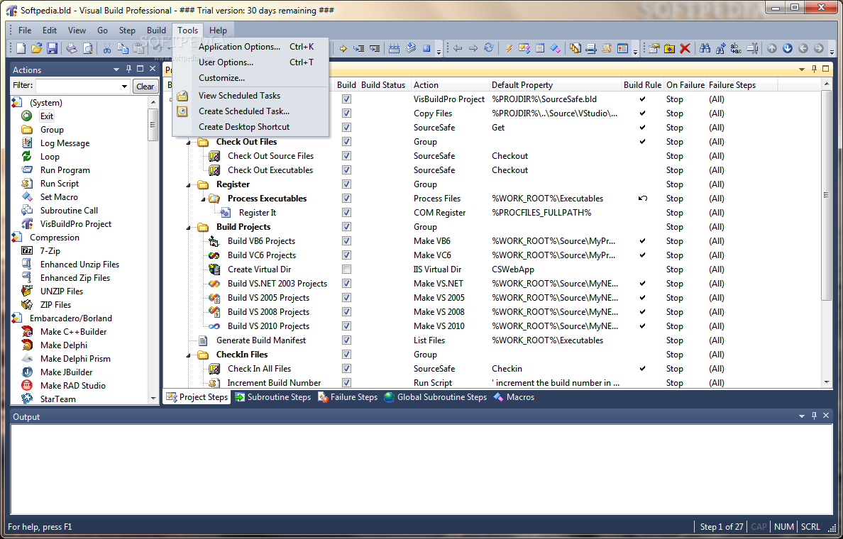Collapse the Build Projects group
The width and height of the screenshot is (843, 539).
[x=189, y=228]
